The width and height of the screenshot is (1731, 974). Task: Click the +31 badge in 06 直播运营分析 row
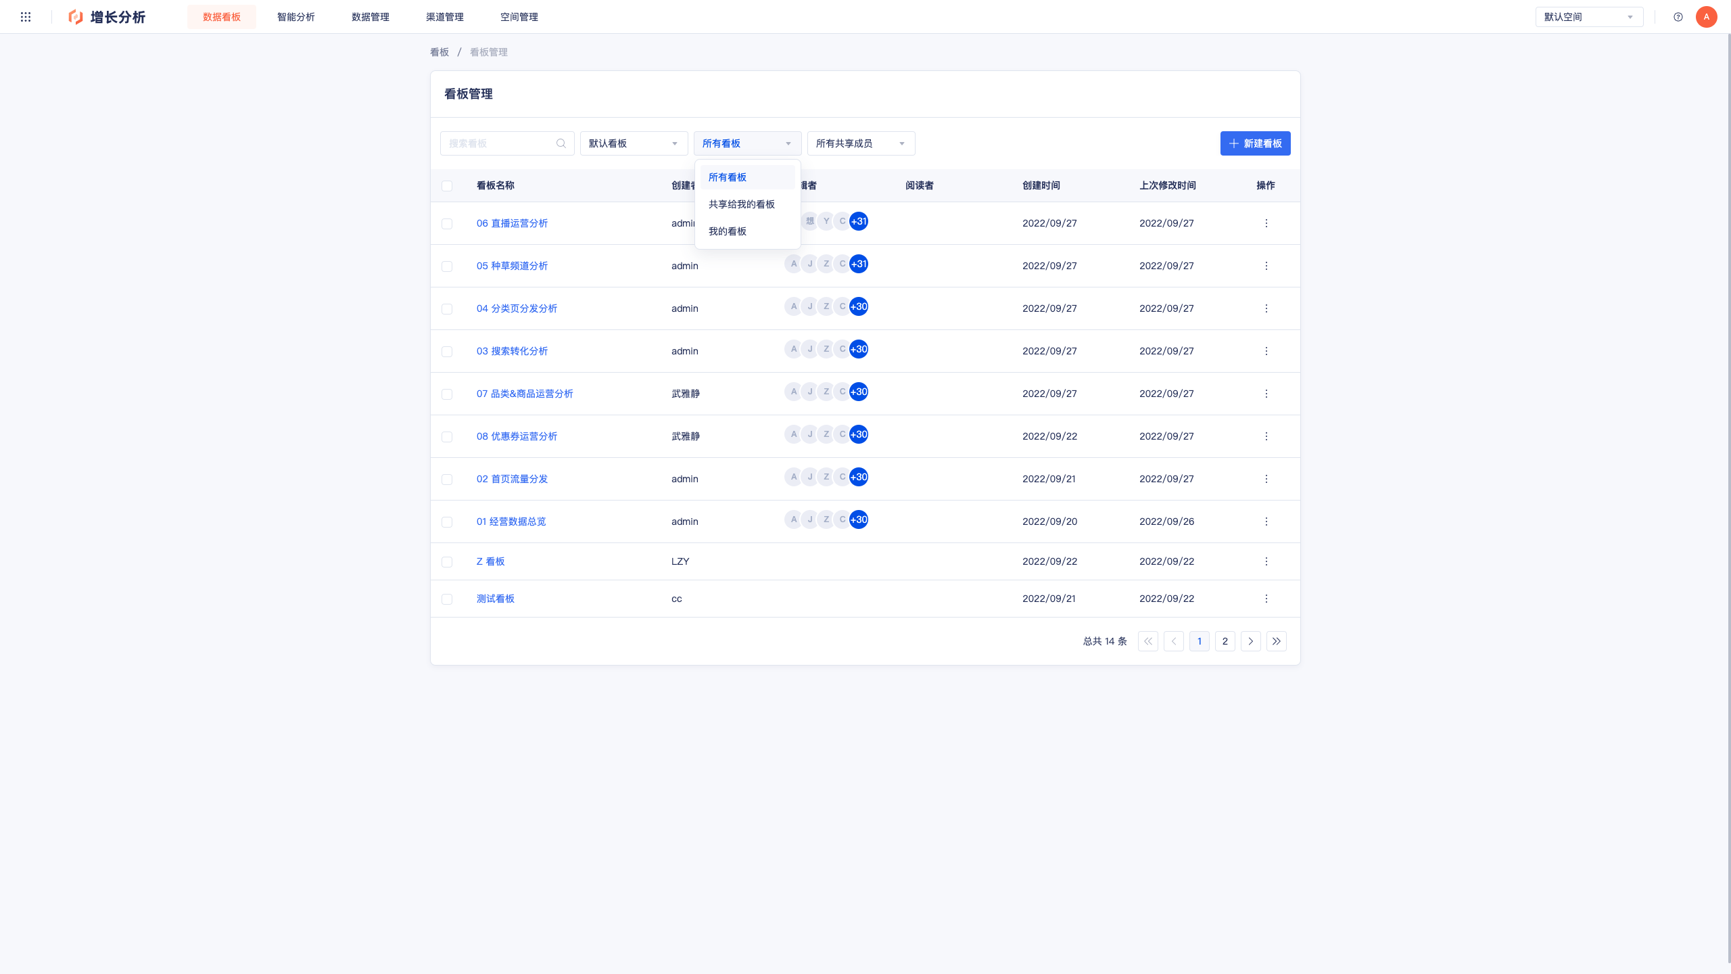pos(859,221)
